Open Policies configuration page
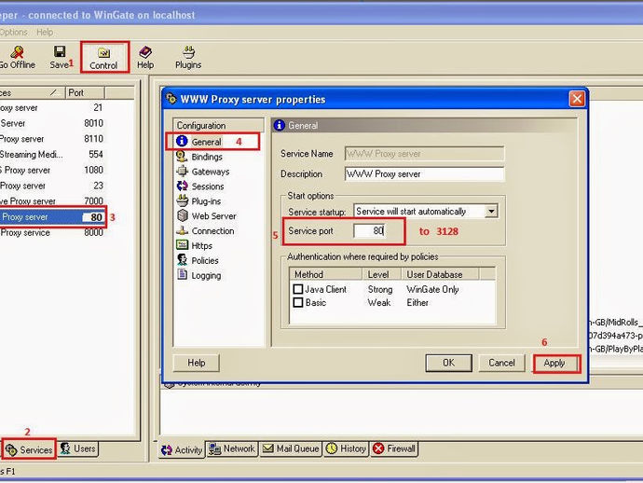The width and height of the screenshot is (643, 483). point(198,260)
